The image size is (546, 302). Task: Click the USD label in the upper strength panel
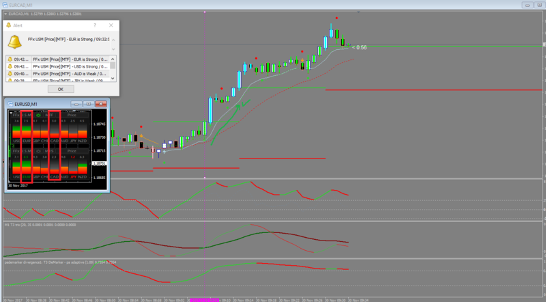pyautogui.click(x=16, y=141)
